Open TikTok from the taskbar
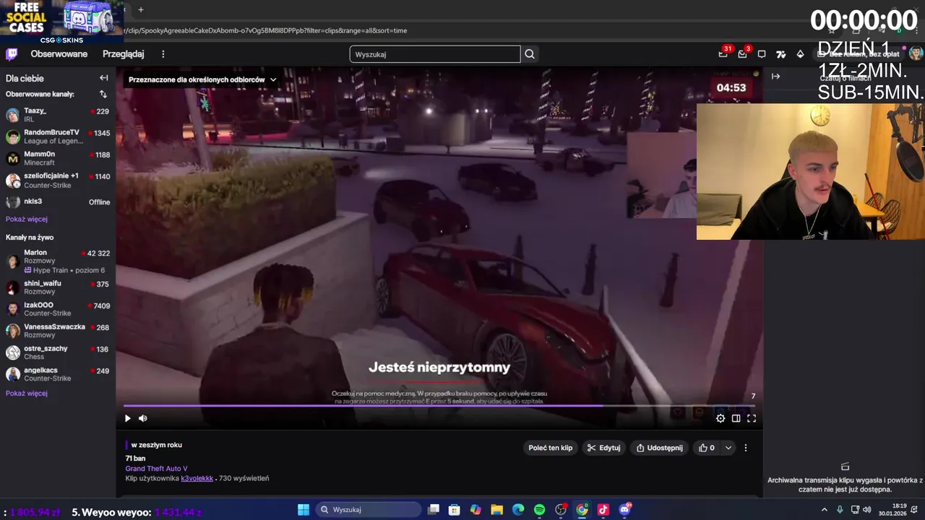Screen dimensions: 925x520 pos(603,510)
